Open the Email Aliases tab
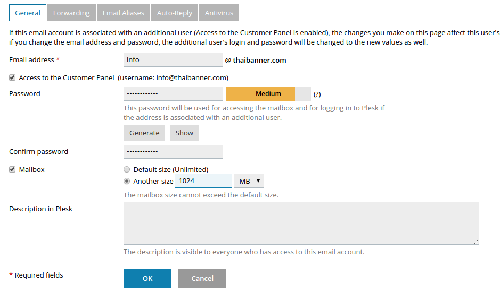 click(x=124, y=13)
